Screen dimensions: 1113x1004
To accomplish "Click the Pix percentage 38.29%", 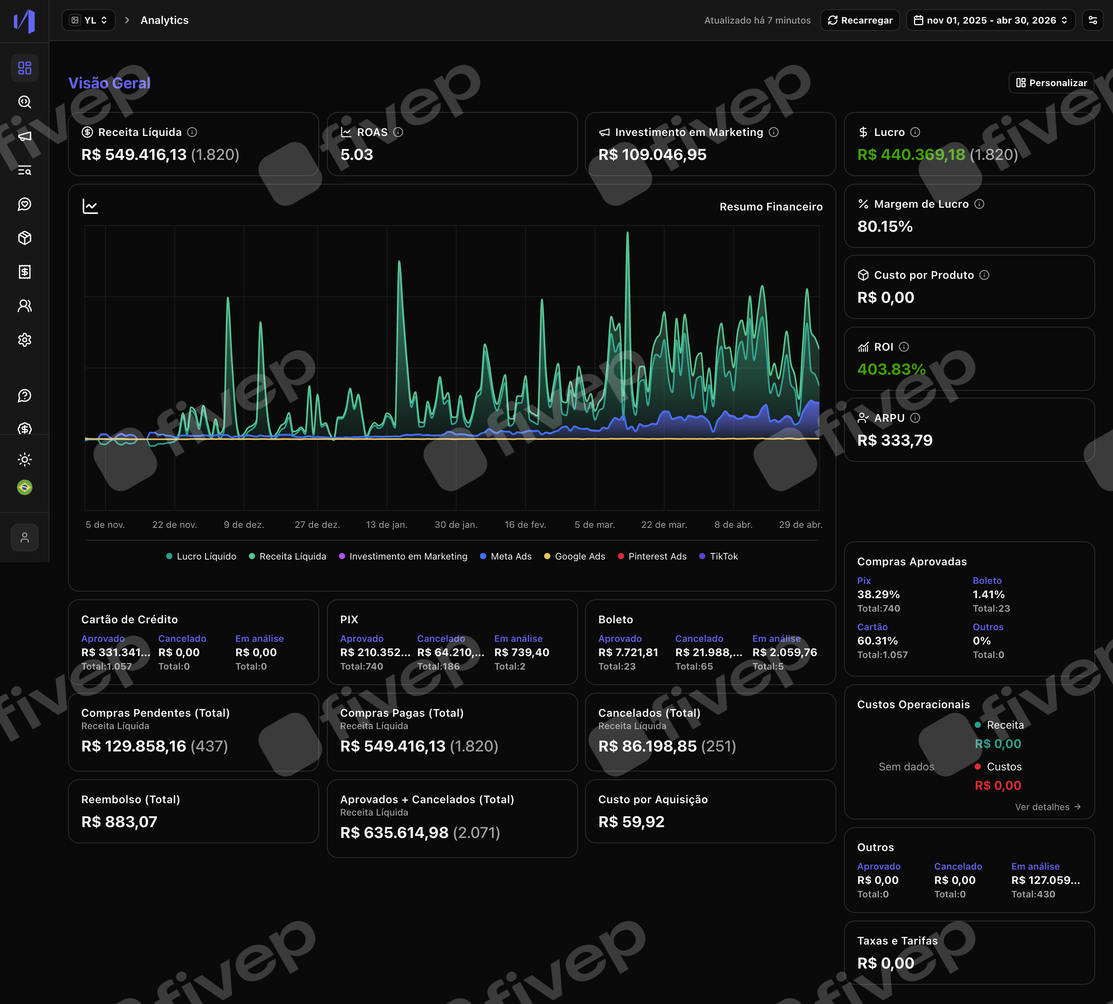I will [878, 595].
